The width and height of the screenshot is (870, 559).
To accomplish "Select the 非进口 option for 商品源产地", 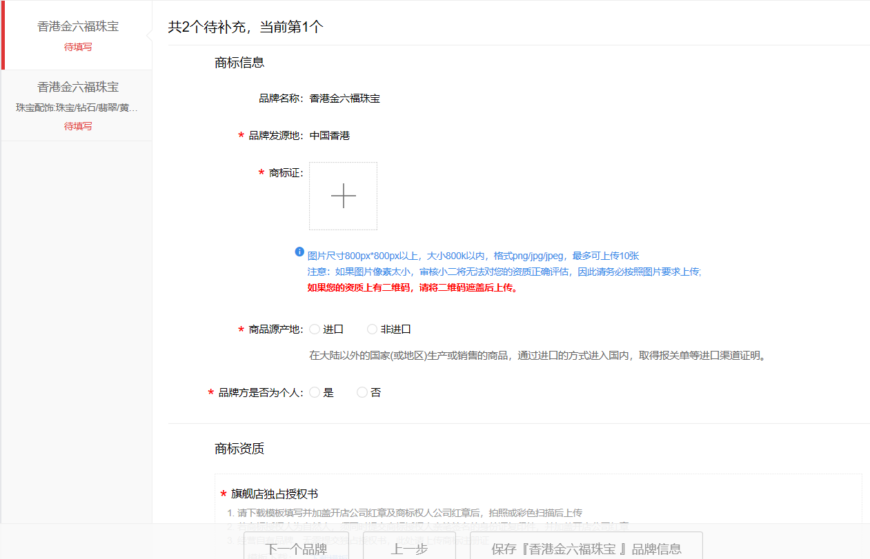I will pos(372,329).
